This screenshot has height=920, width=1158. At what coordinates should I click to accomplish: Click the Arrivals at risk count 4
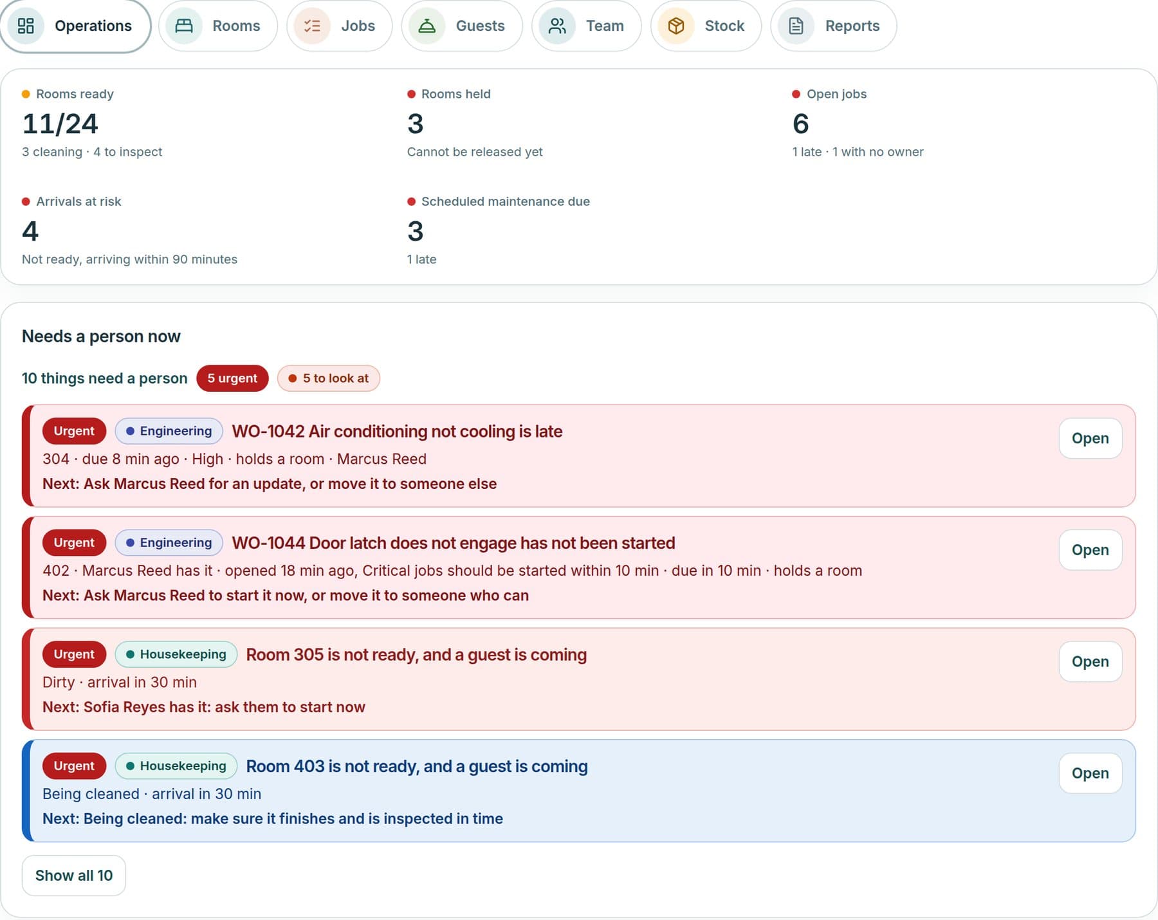30,231
